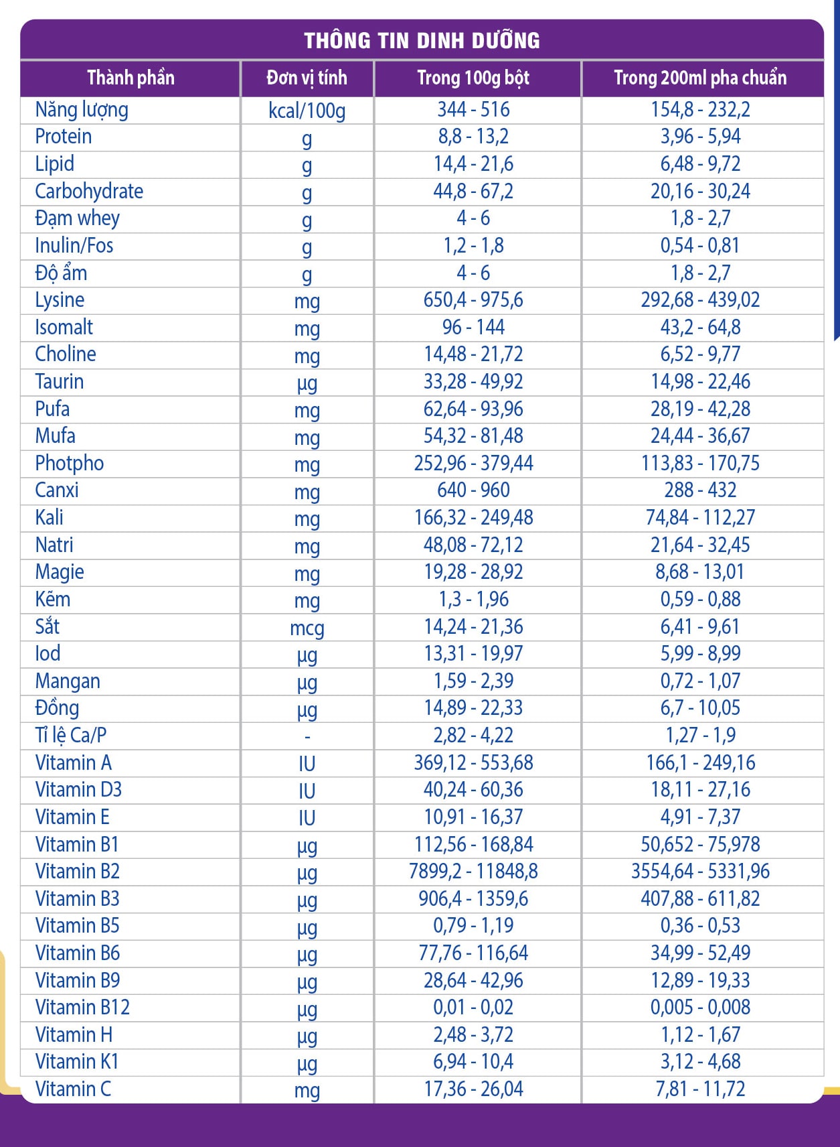The width and height of the screenshot is (840, 1147).
Task: Click the Vitamin B12 row label
Action: point(82,1008)
